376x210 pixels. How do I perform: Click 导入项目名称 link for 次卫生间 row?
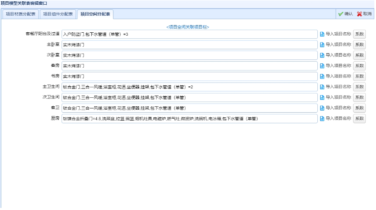coord(338,97)
